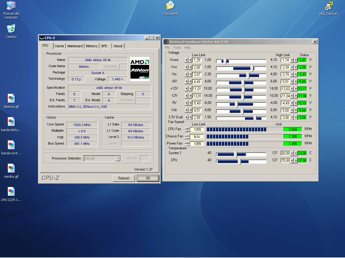This screenshot has width=345, height=258.
Task: Open the Memory tab in CPU-Z
Action: (x=92, y=46)
